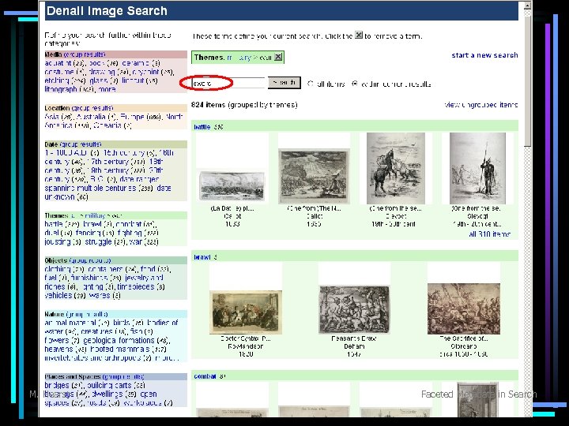Filter by 'B.C.' date
This screenshot has height=426, width=569.
coord(96,179)
